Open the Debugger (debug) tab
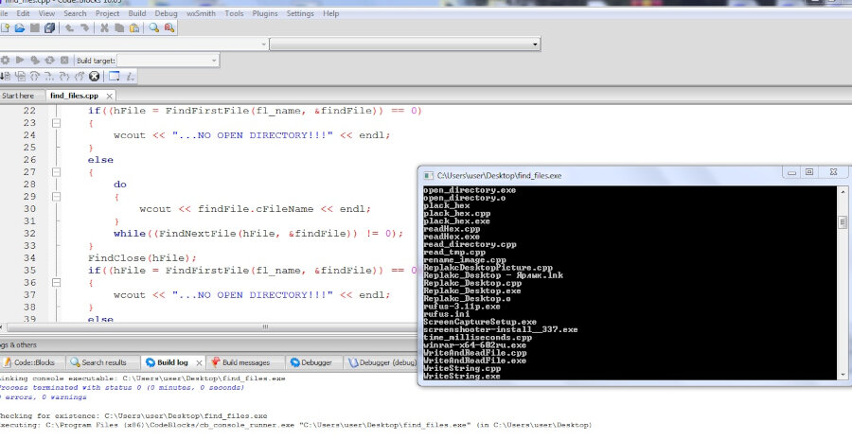This screenshot has width=852, height=440. point(382,362)
